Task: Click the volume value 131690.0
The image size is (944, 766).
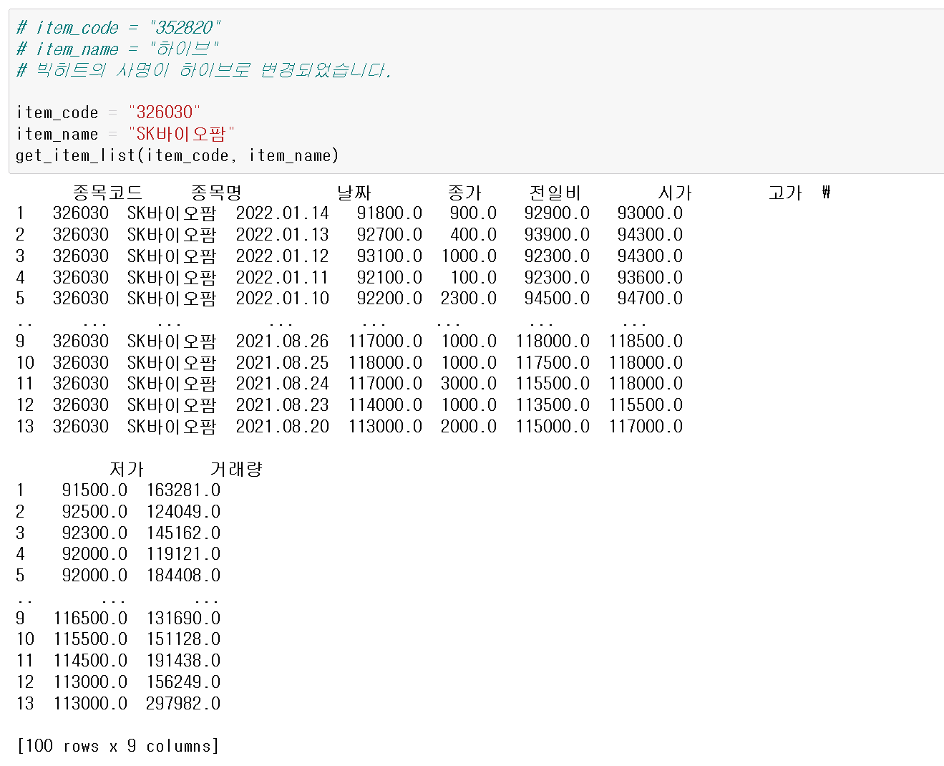Action: point(183,619)
